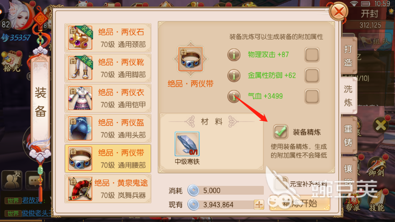
Task: Switch to the 重铸 tab
Action: tap(348, 135)
